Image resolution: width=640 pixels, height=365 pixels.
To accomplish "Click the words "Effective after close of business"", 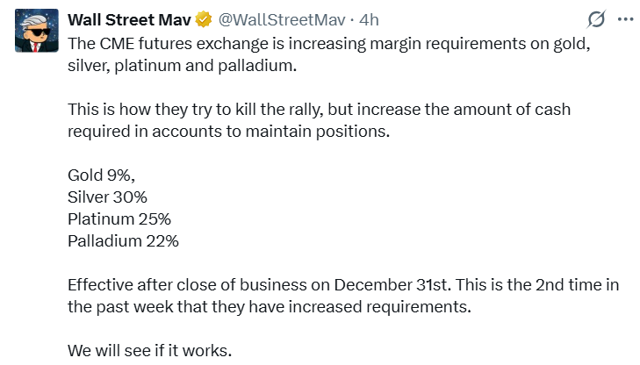I will pos(174,285).
